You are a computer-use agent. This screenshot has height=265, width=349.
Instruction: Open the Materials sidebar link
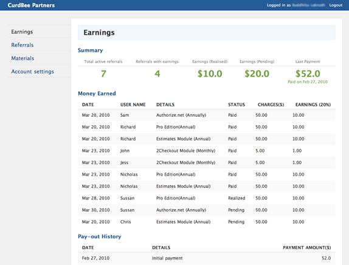coord(22,58)
